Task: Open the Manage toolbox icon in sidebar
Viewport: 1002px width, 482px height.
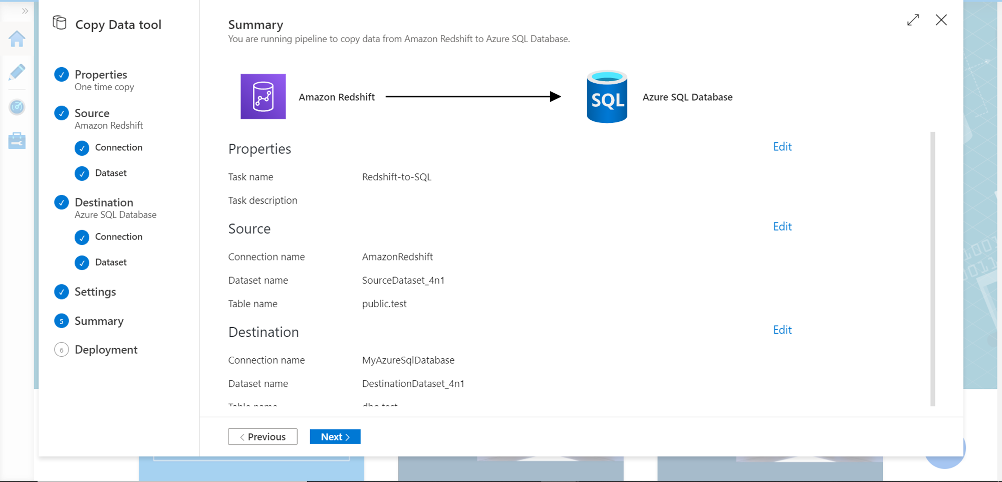Action: [17, 141]
